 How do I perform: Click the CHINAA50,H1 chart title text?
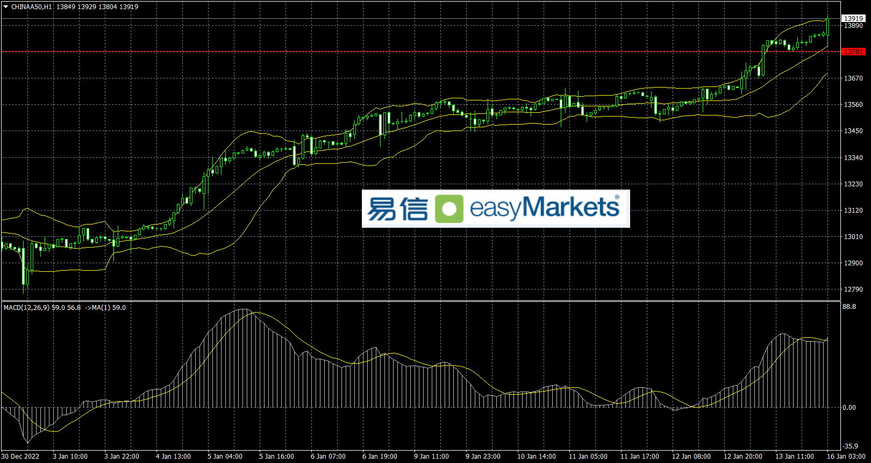click(32, 7)
